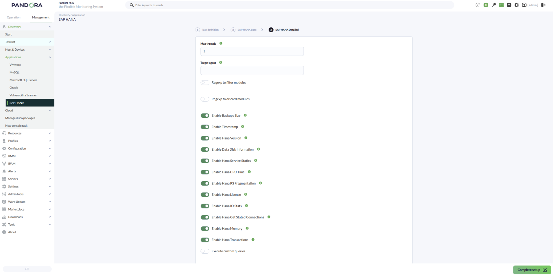Expand the Alerts menu section
Screen dimensions: 553x276
[x=50, y=171]
